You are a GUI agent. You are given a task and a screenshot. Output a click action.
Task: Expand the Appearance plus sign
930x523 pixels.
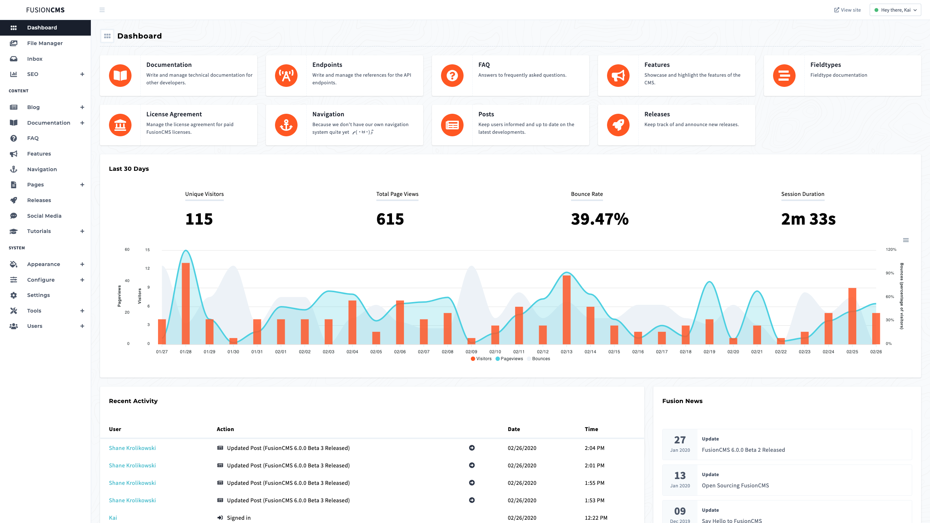coord(82,264)
